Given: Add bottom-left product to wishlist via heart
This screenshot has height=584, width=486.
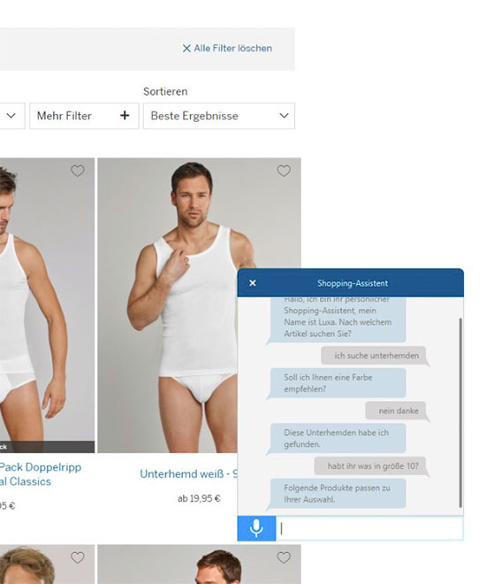Looking at the screenshot, I should (78, 557).
